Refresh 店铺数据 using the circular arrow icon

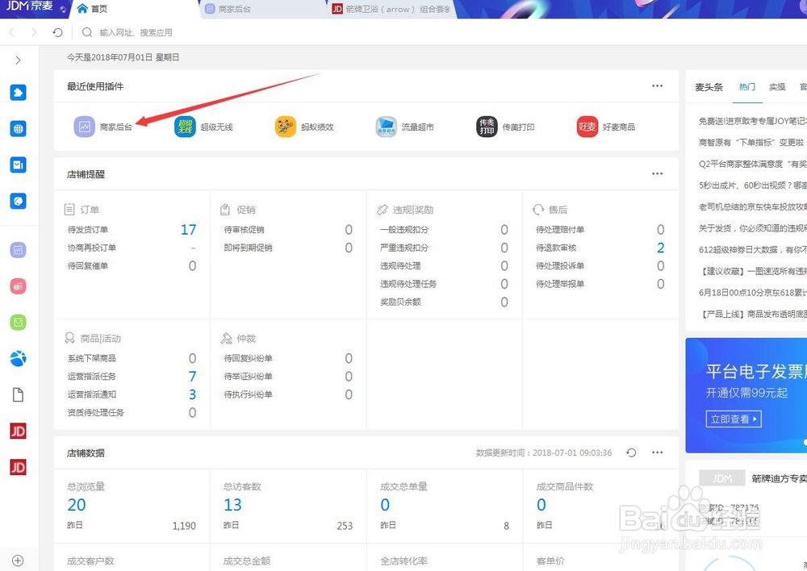[x=631, y=452]
